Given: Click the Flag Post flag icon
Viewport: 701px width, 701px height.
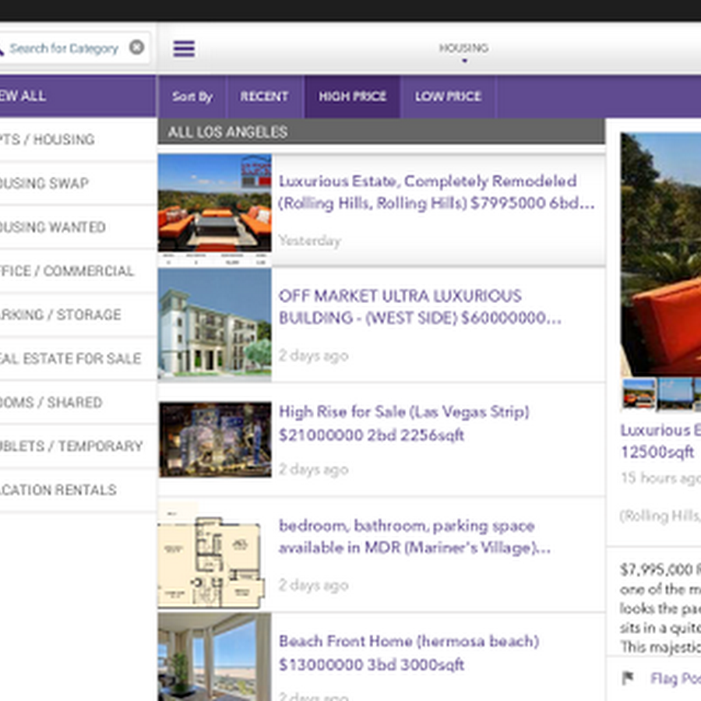Looking at the screenshot, I should tap(629, 678).
